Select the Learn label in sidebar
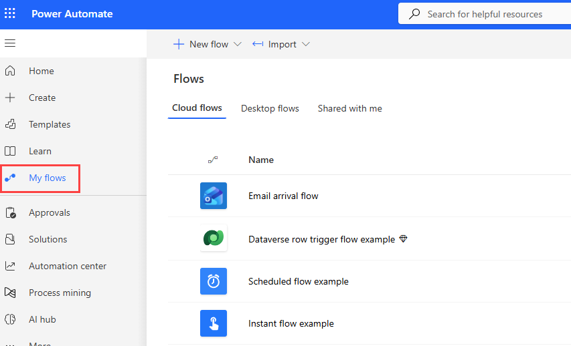 (x=40, y=151)
